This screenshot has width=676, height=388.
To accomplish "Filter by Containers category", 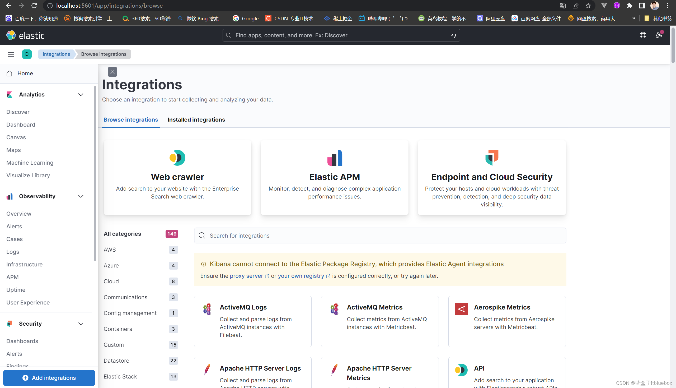I will tap(140, 329).
